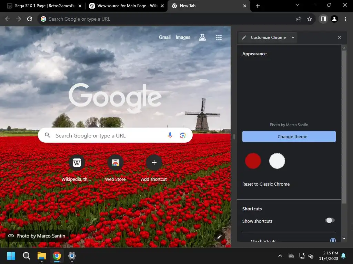Click the side panel resize handle
The width and height of the screenshot is (353, 264).
tap(234, 136)
